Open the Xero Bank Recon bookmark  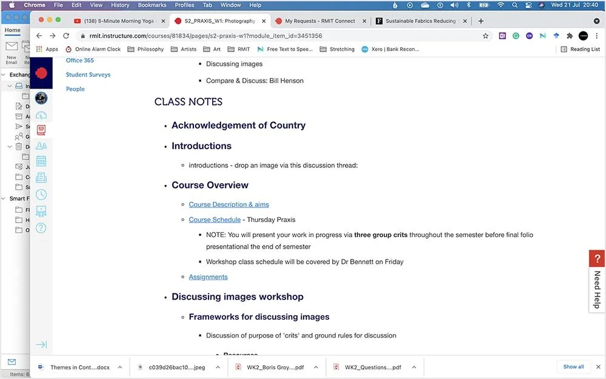(390, 49)
